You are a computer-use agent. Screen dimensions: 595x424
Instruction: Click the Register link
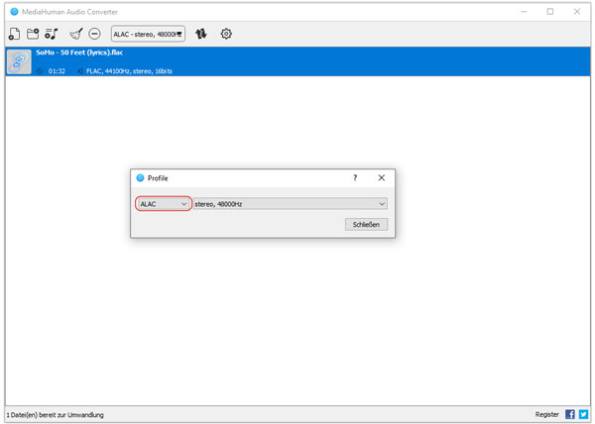tap(546, 414)
